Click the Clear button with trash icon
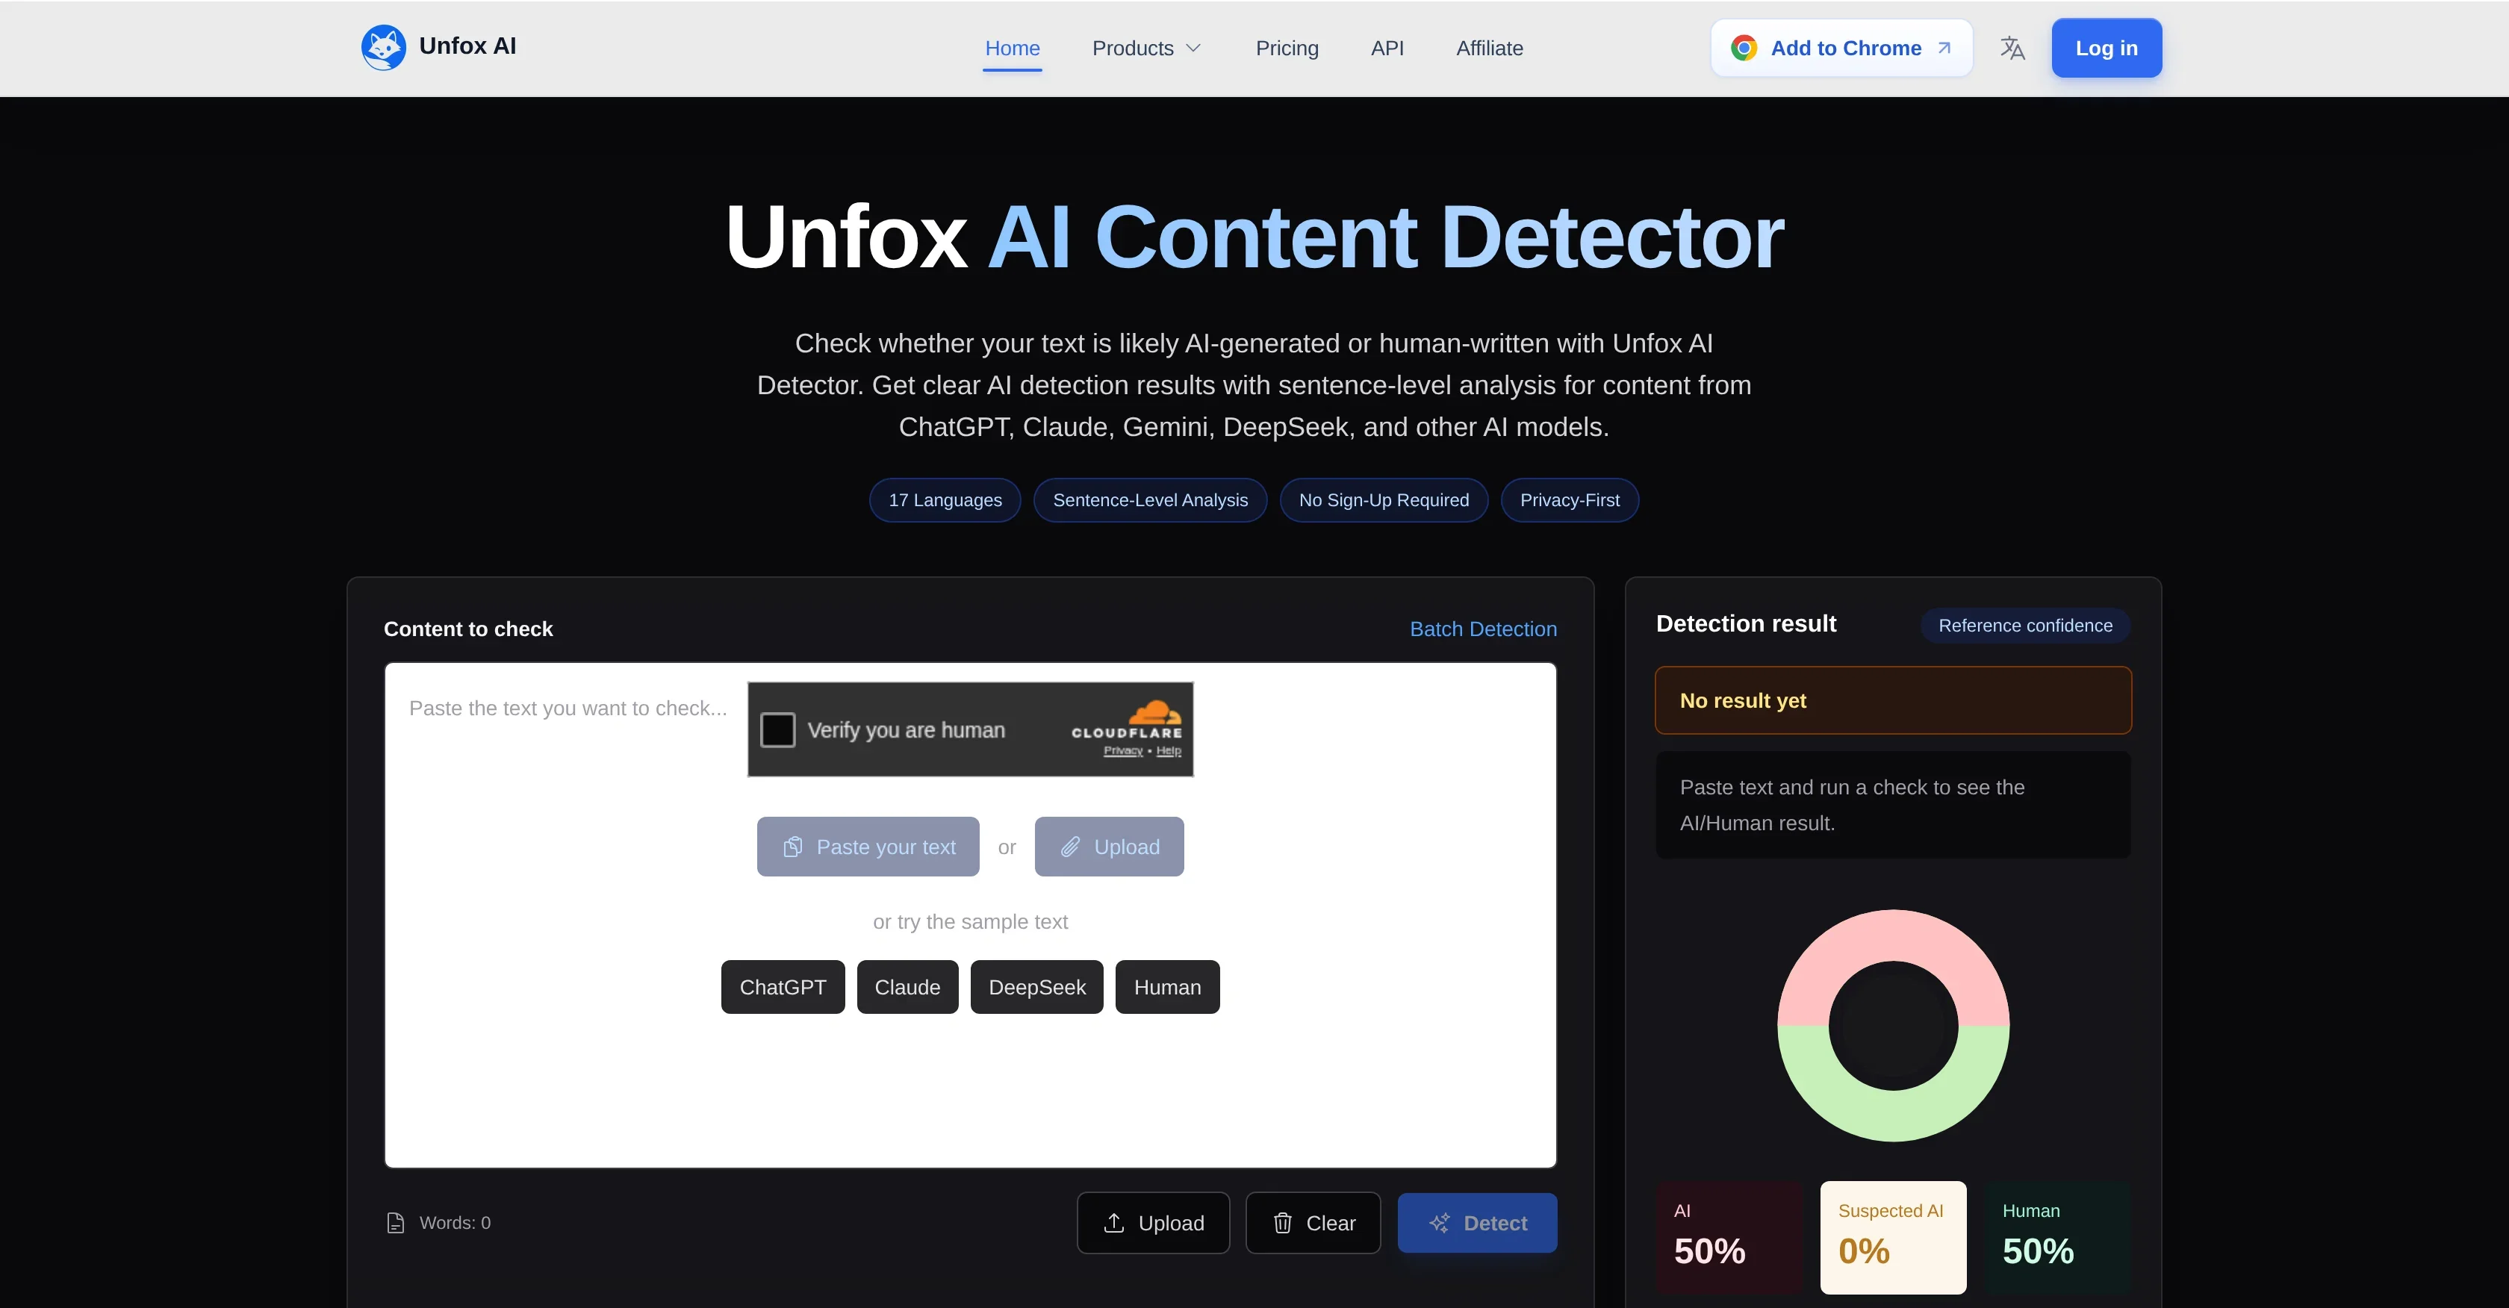This screenshot has width=2509, height=1308. click(x=1313, y=1222)
